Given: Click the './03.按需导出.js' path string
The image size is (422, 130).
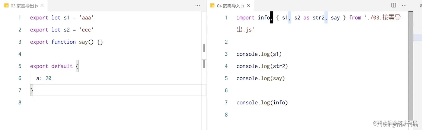Looking at the screenshot, I should (319, 24).
